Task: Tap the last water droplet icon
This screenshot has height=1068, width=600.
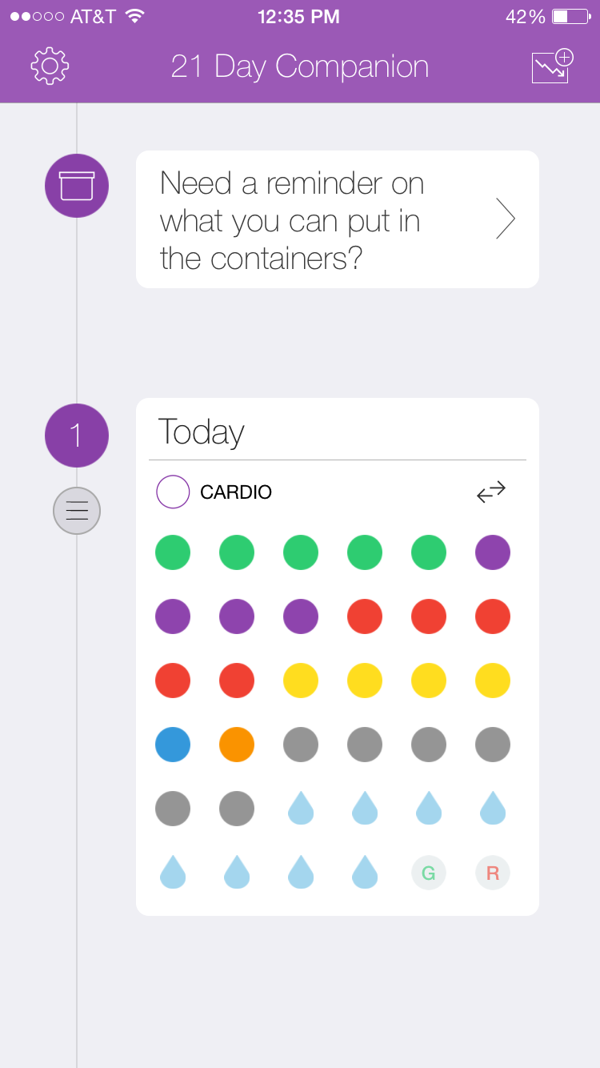Action: click(365, 873)
